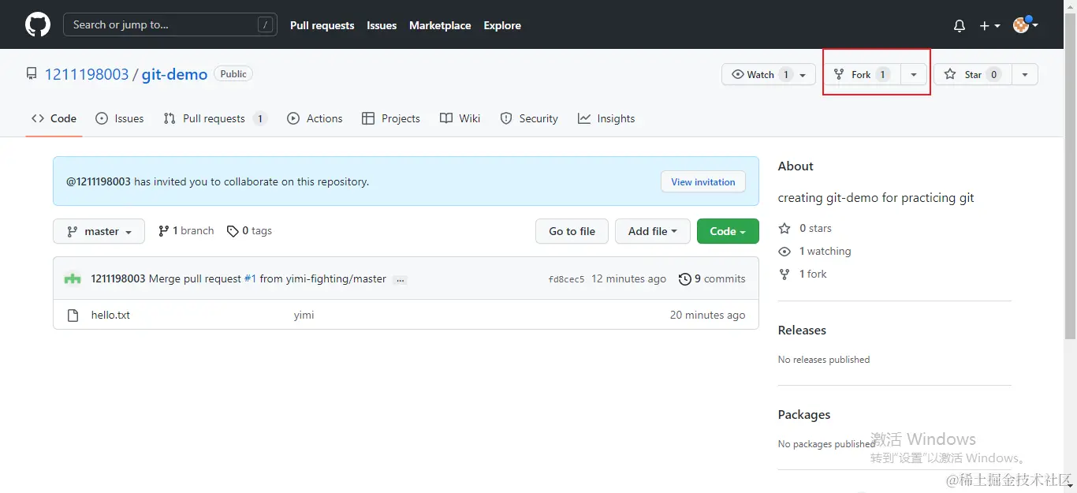Viewport: 1077px width, 493px height.
Task: Open the green Code dropdown
Action: [x=728, y=231]
